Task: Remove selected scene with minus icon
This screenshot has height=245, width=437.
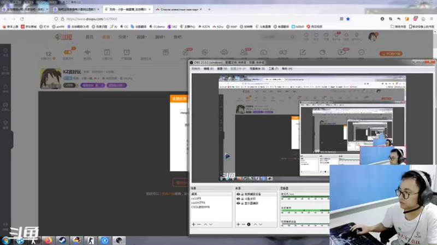Action: pos(199,224)
